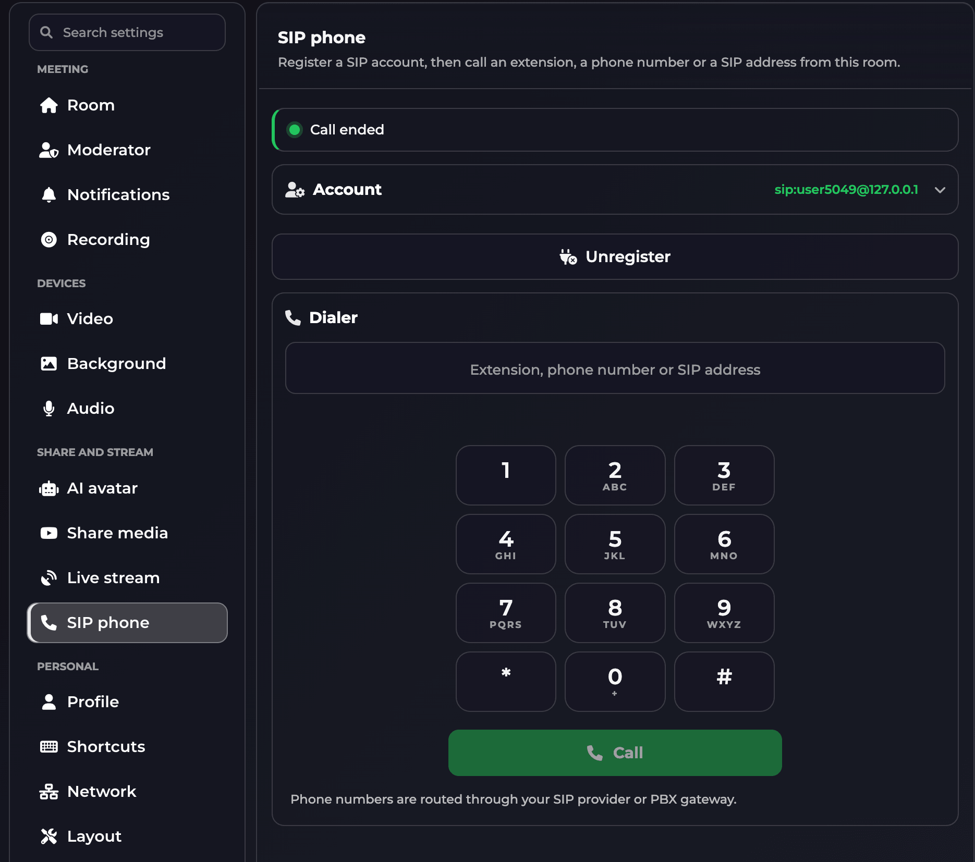The image size is (975, 862).
Task: Click the Moderator shield-user icon
Action: click(x=49, y=150)
